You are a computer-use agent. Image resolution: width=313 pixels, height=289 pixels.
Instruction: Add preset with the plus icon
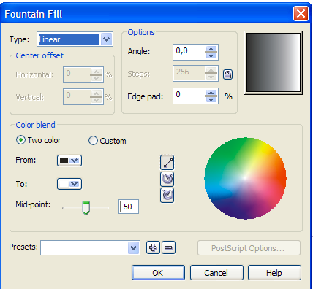(153, 247)
